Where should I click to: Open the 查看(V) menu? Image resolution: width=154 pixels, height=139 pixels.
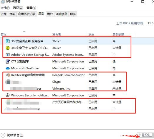pos(31,8)
